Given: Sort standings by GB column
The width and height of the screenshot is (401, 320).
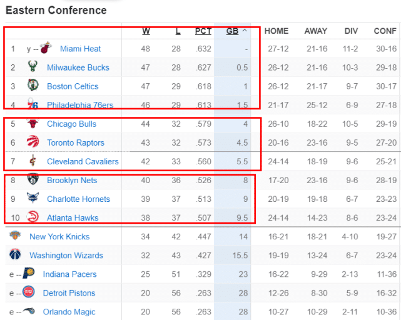Looking at the screenshot, I should (x=232, y=31).
